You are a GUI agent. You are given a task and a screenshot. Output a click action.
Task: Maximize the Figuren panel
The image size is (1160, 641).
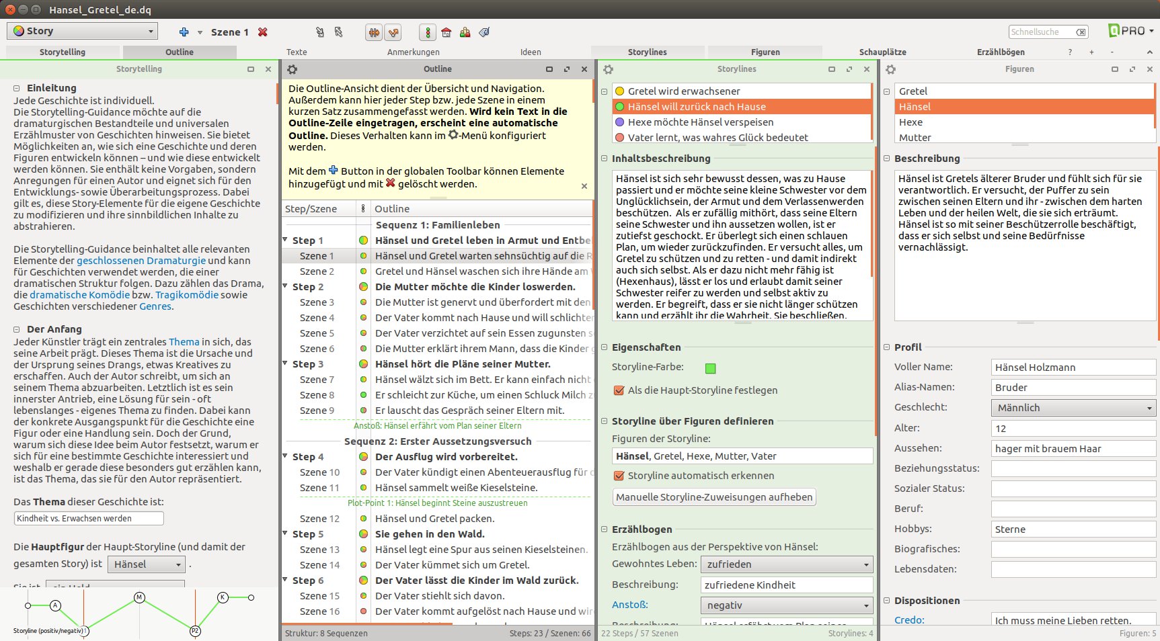click(1115, 69)
